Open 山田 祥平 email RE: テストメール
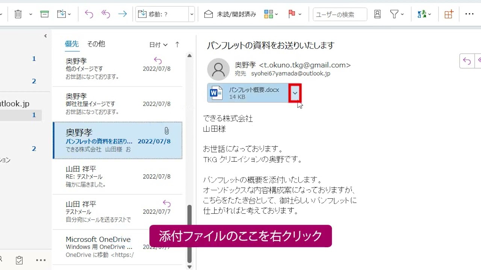The height and width of the screenshot is (270, 481). point(118,177)
